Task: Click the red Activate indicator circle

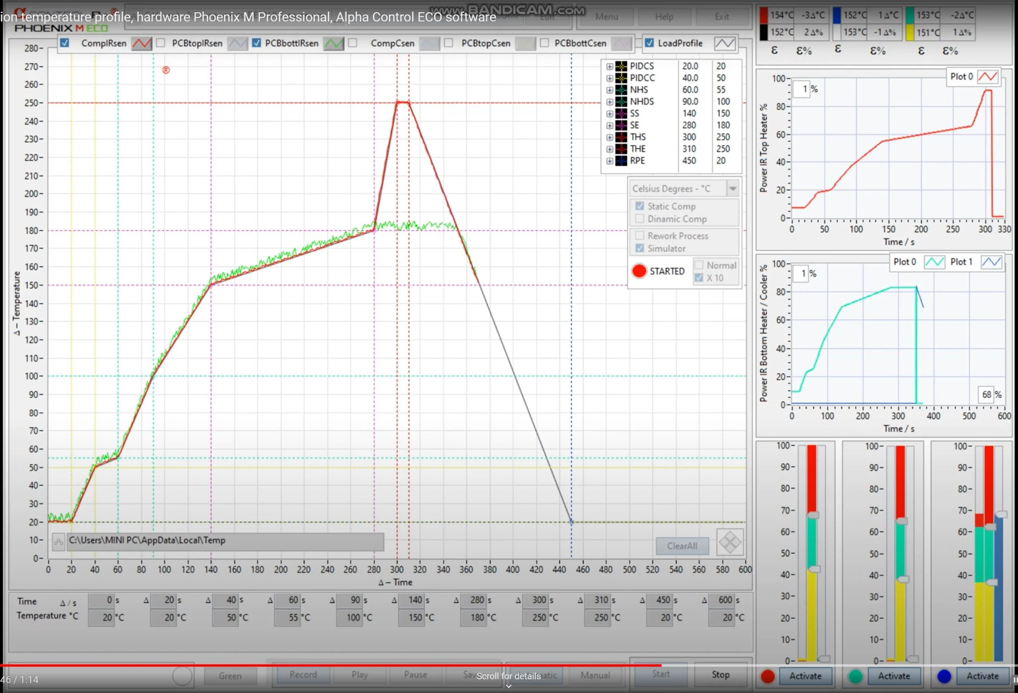Action: tap(767, 676)
